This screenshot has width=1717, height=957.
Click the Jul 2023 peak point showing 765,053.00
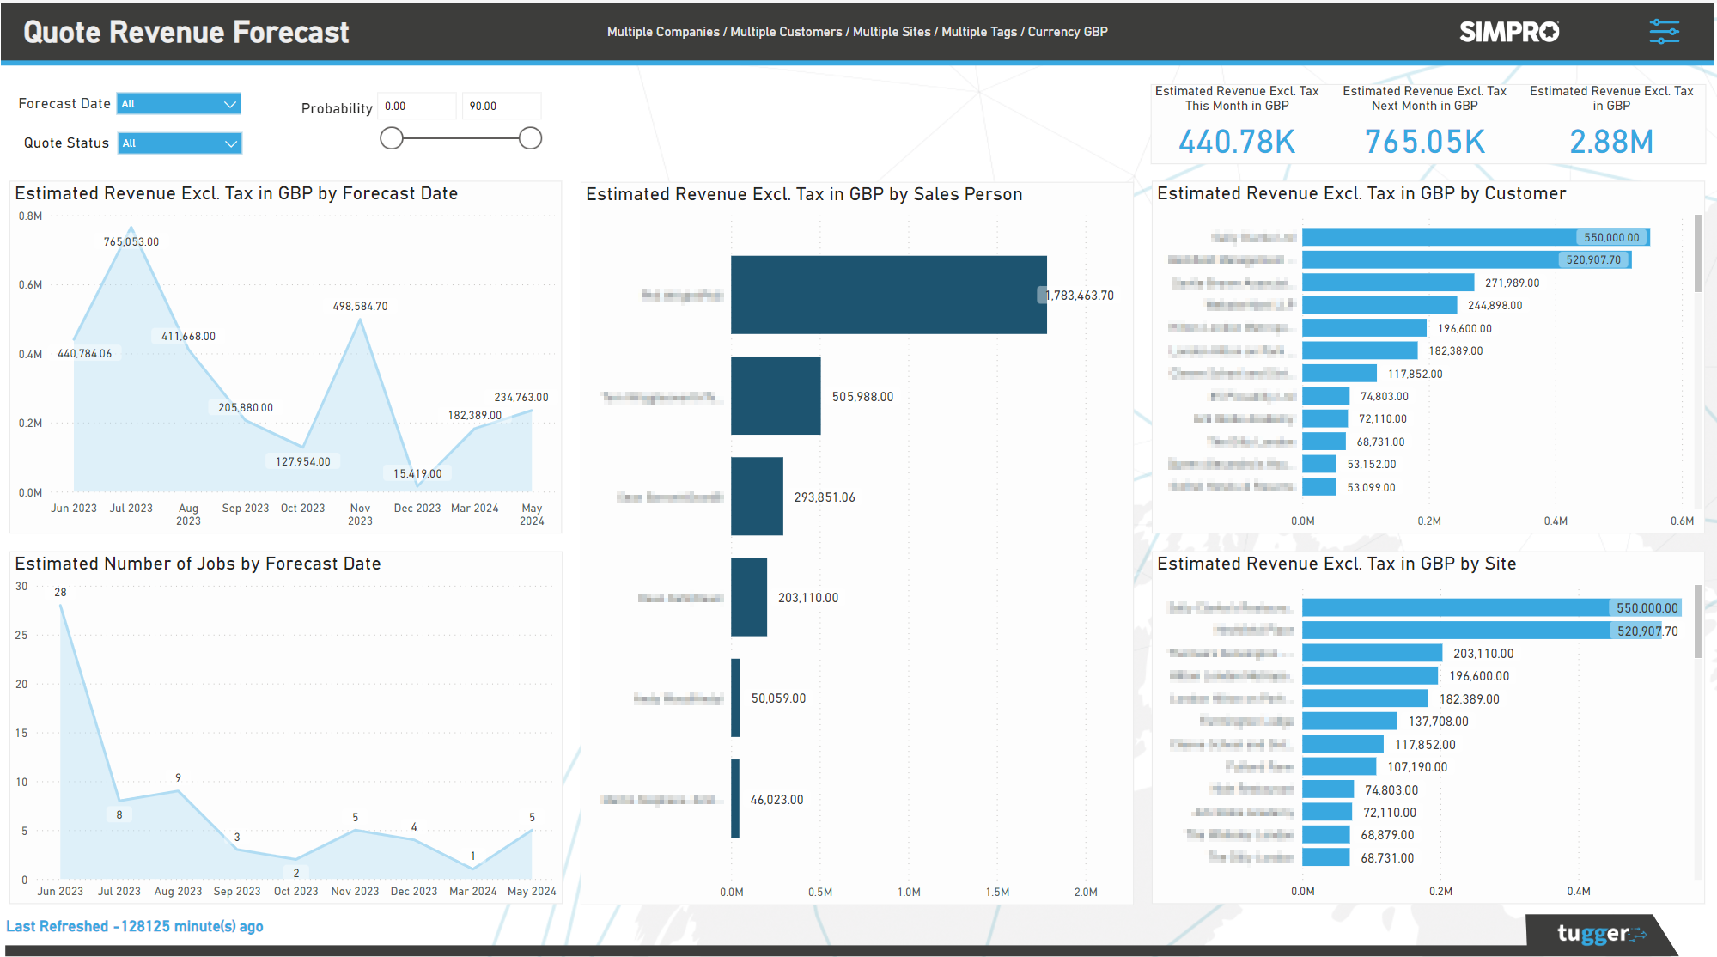tap(131, 228)
